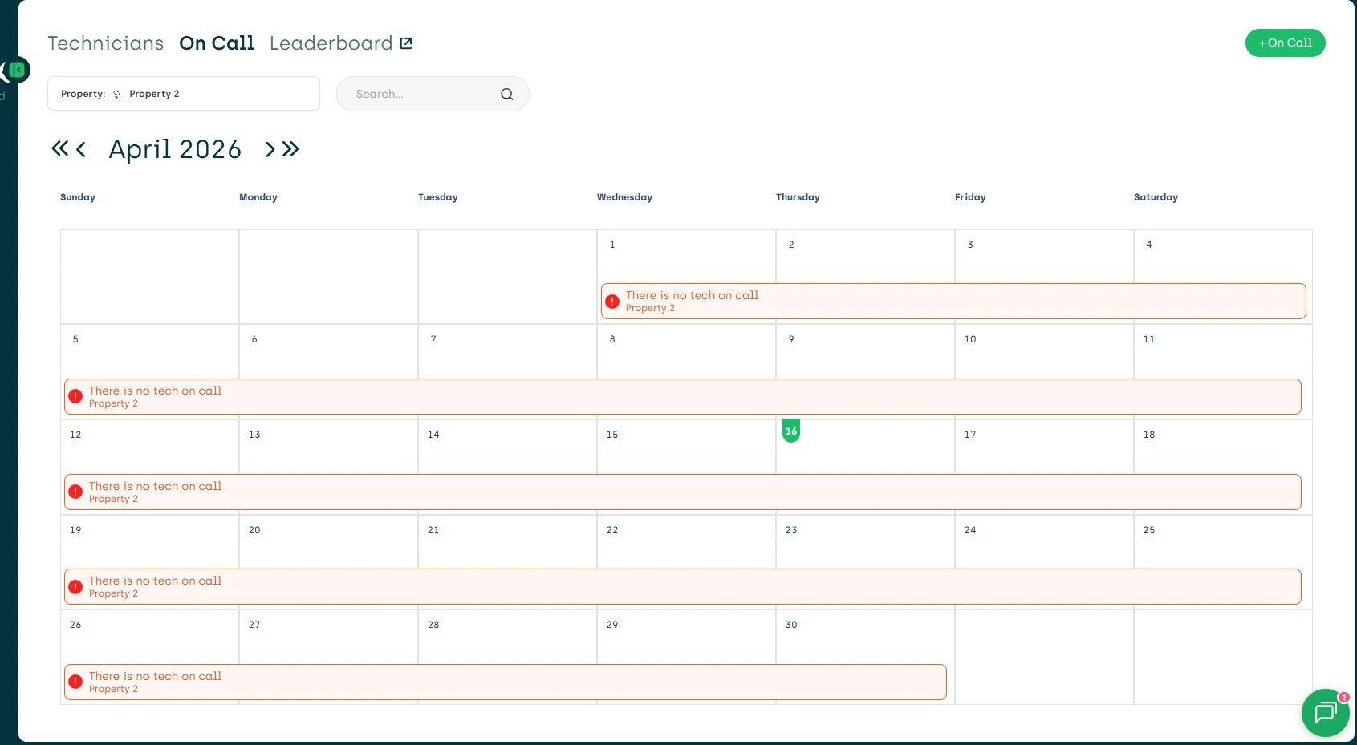Click the red alert icon in the April 26 week banner
1357x745 pixels.
click(x=75, y=682)
